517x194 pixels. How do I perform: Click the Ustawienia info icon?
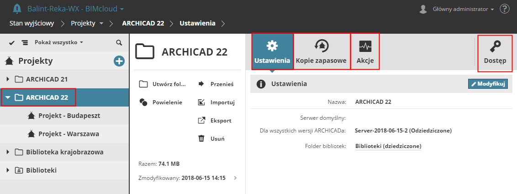(261, 84)
